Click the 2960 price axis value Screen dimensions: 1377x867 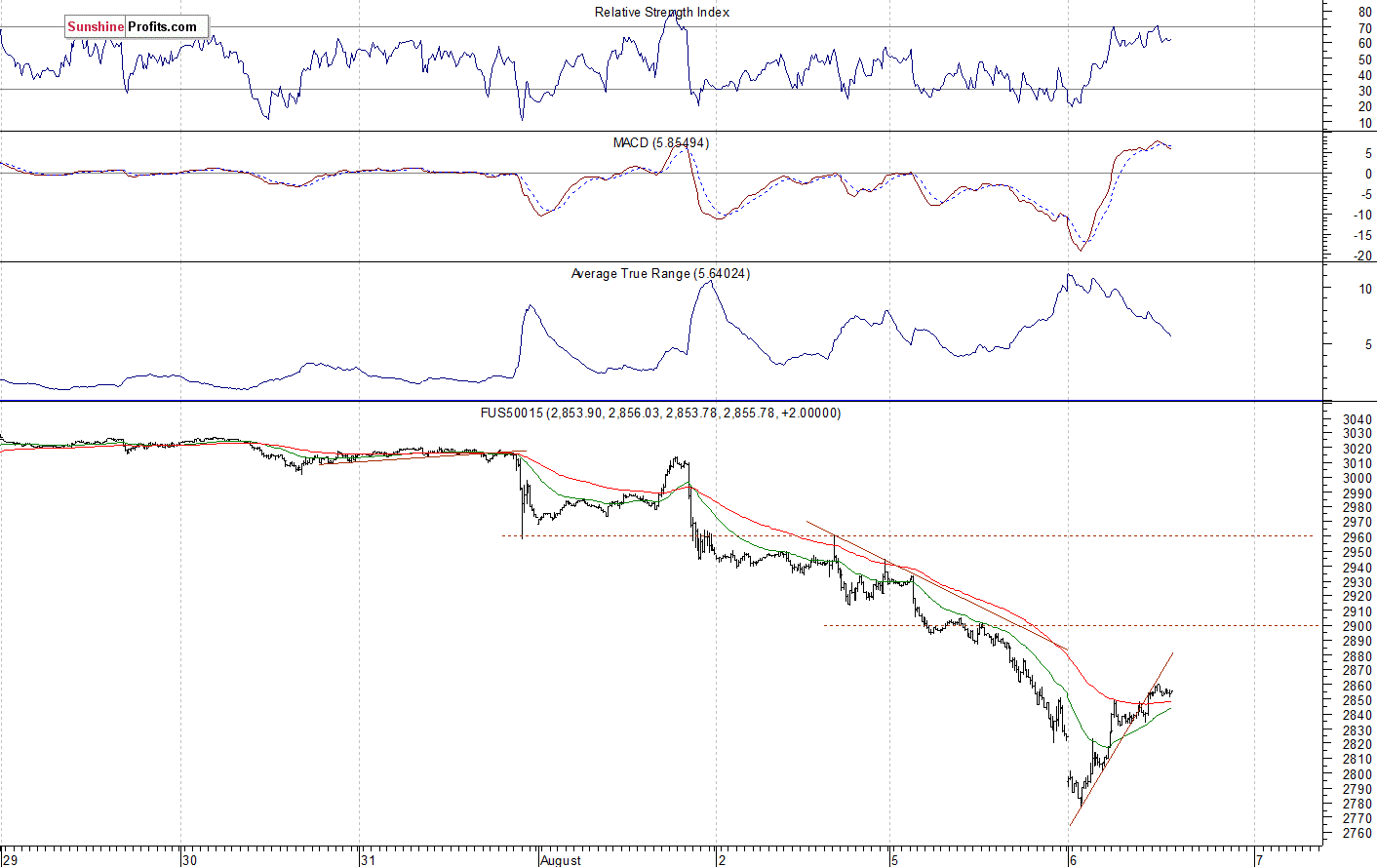pyautogui.click(x=1357, y=537)
